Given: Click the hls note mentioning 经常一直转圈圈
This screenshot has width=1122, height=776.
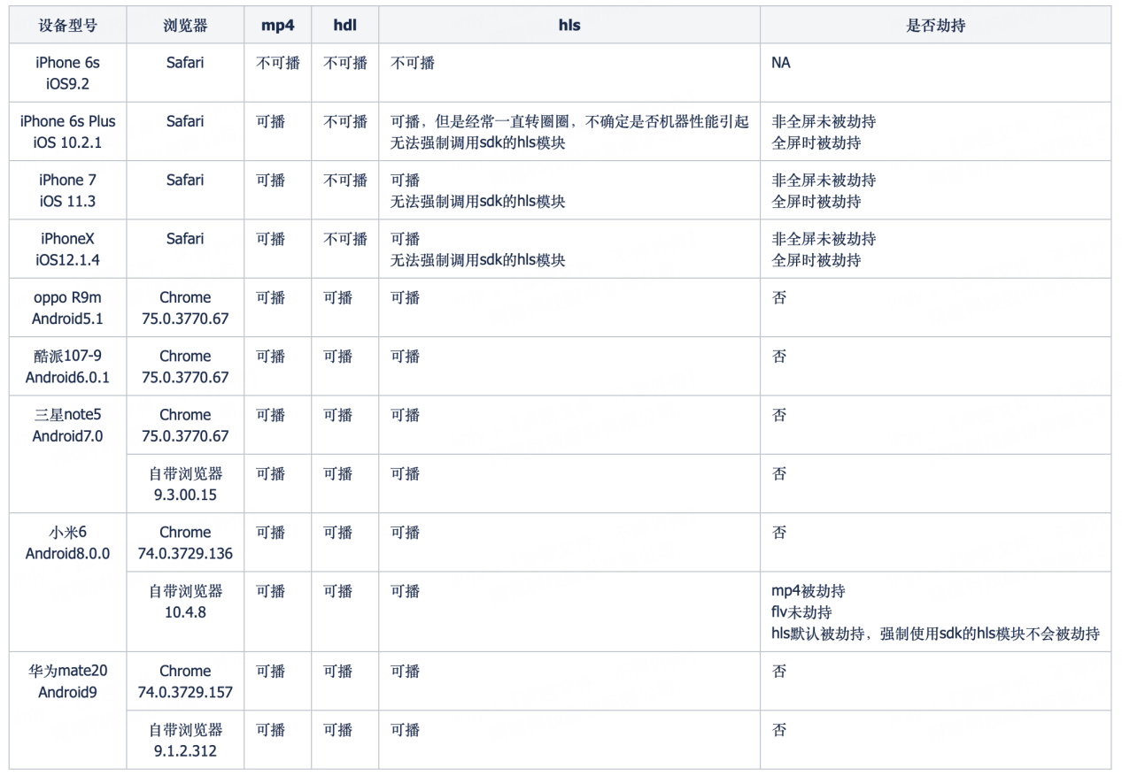Looking at the screenshot, I should 569,131.
